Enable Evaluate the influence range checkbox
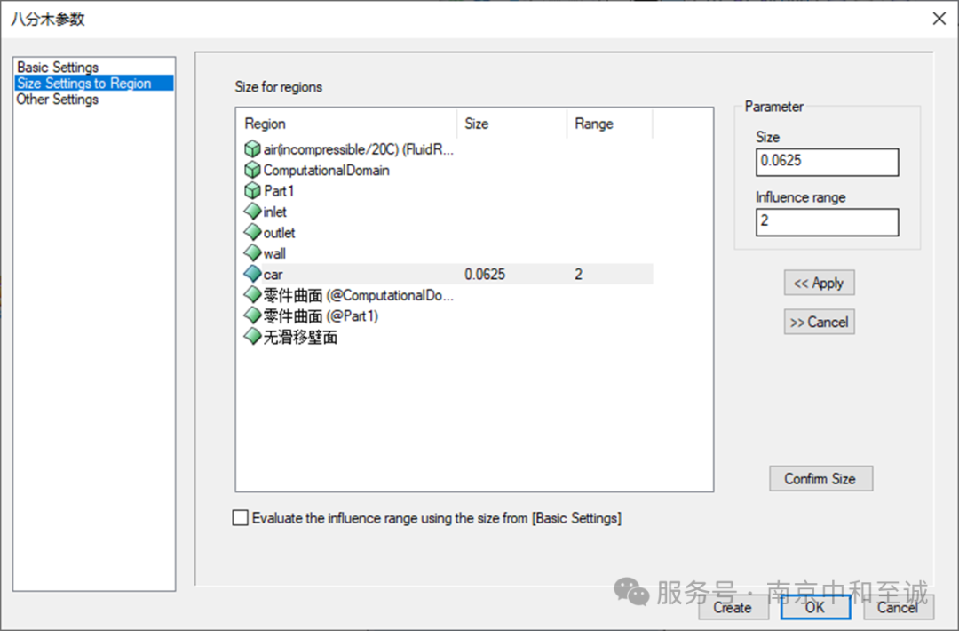Viewport: 959px width, 631px height. [x=241, y=518]
